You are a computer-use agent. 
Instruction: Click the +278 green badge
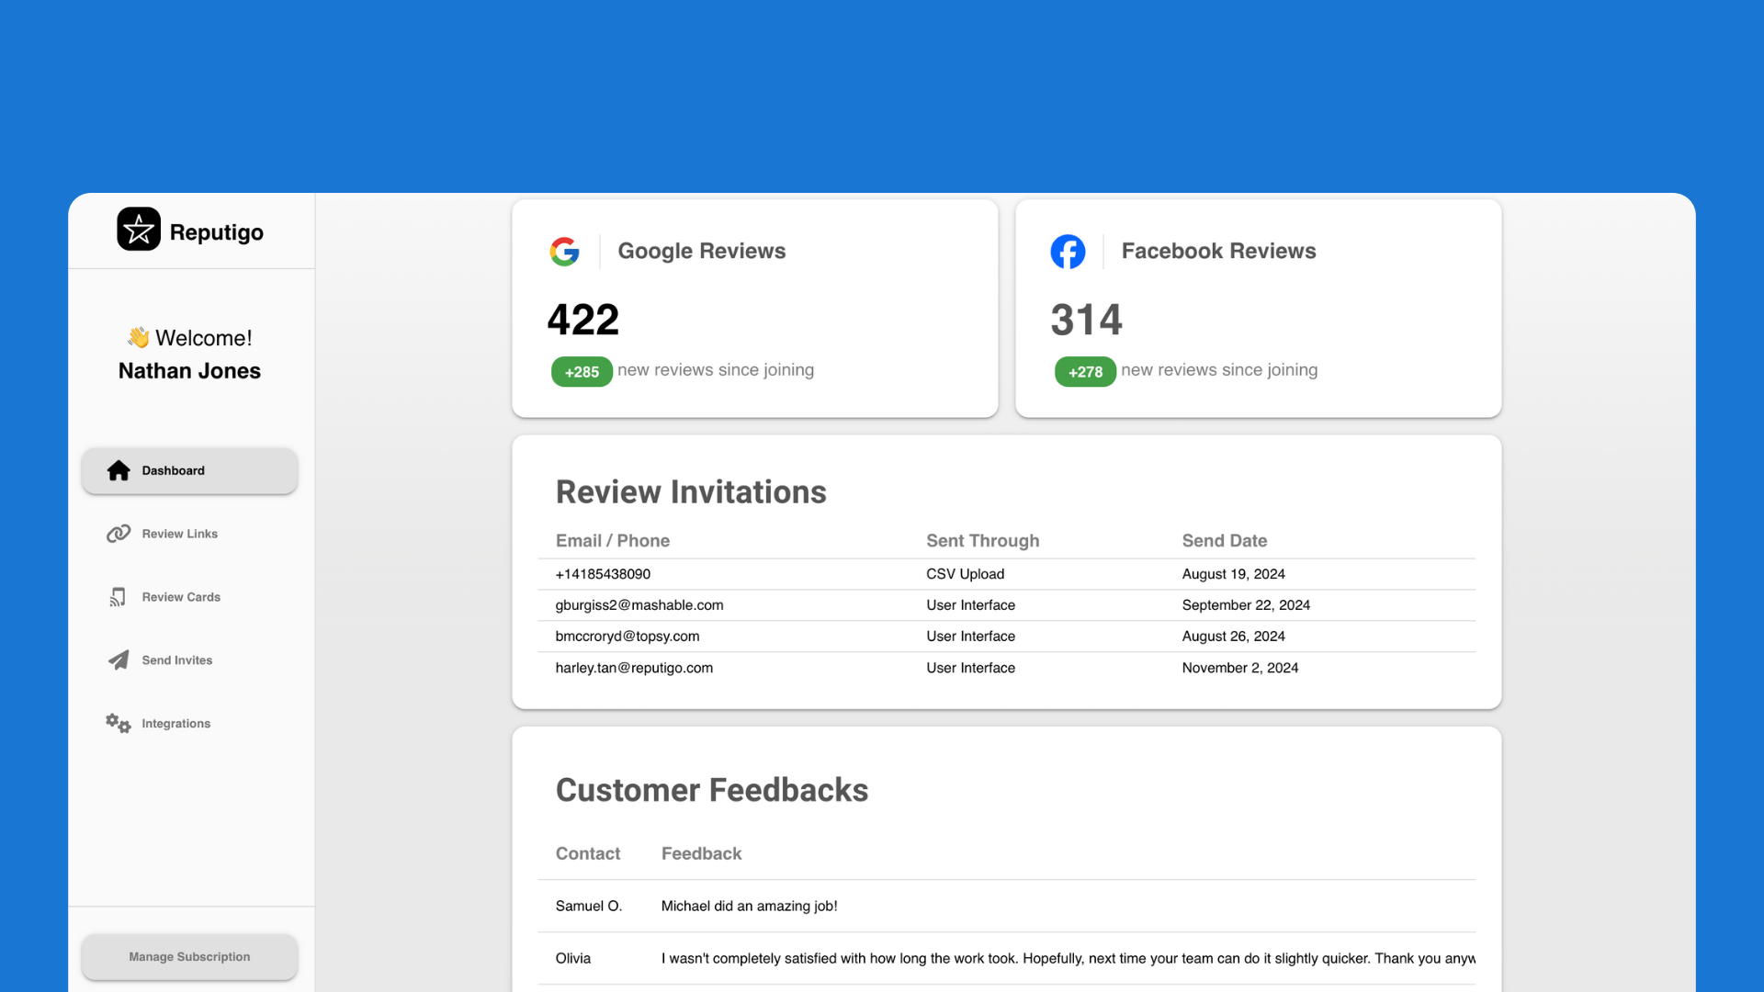point(1085,372)
